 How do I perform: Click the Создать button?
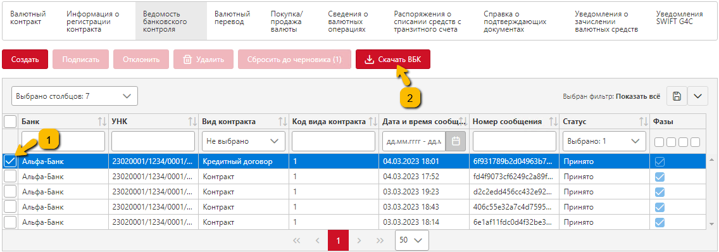(x=25, y=60)
